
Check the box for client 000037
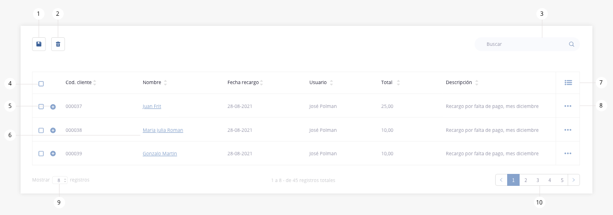coord(41,107)
